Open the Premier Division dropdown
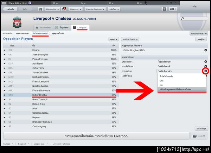This screenshot has width=211, height=153. coord(95,9)
